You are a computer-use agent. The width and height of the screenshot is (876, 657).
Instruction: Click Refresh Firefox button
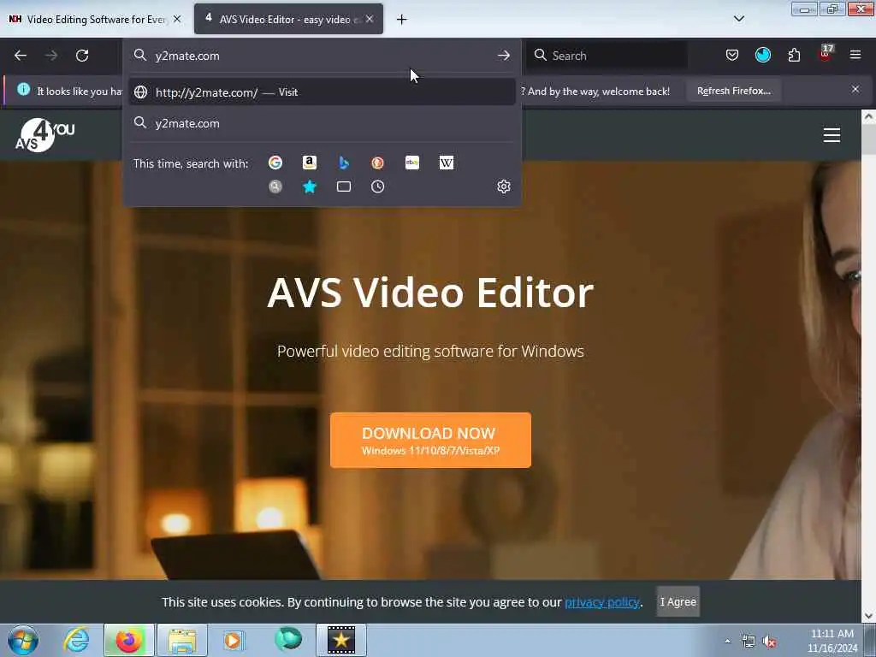click(733, 91)
